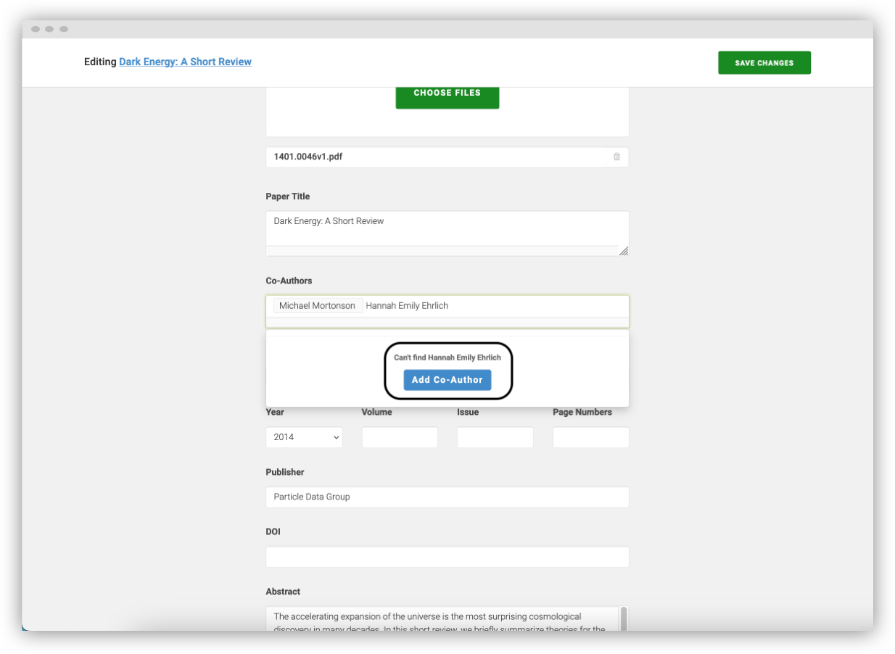Delete 1401.0046v1.pdf using the trash icon
Screen dimensions: 895x654
[x=616, y=157]
